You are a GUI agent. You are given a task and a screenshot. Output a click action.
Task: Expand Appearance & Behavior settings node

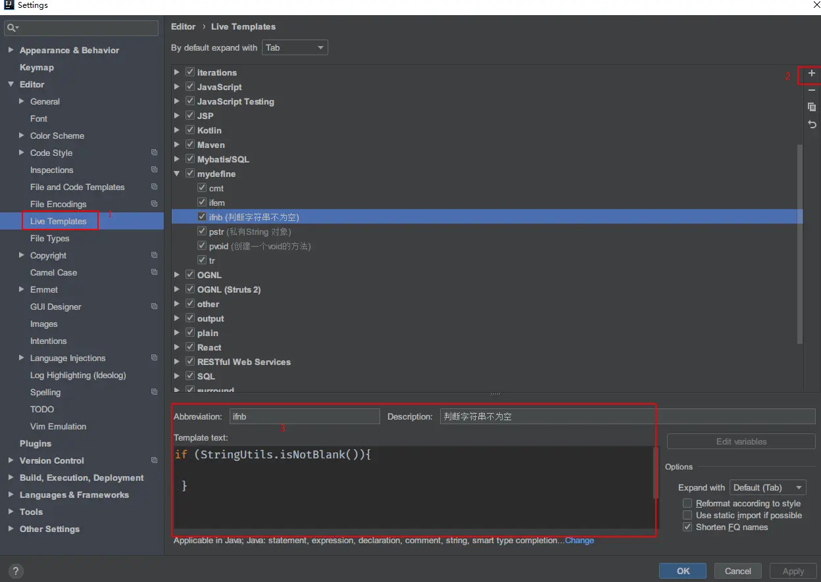point(11,50)
